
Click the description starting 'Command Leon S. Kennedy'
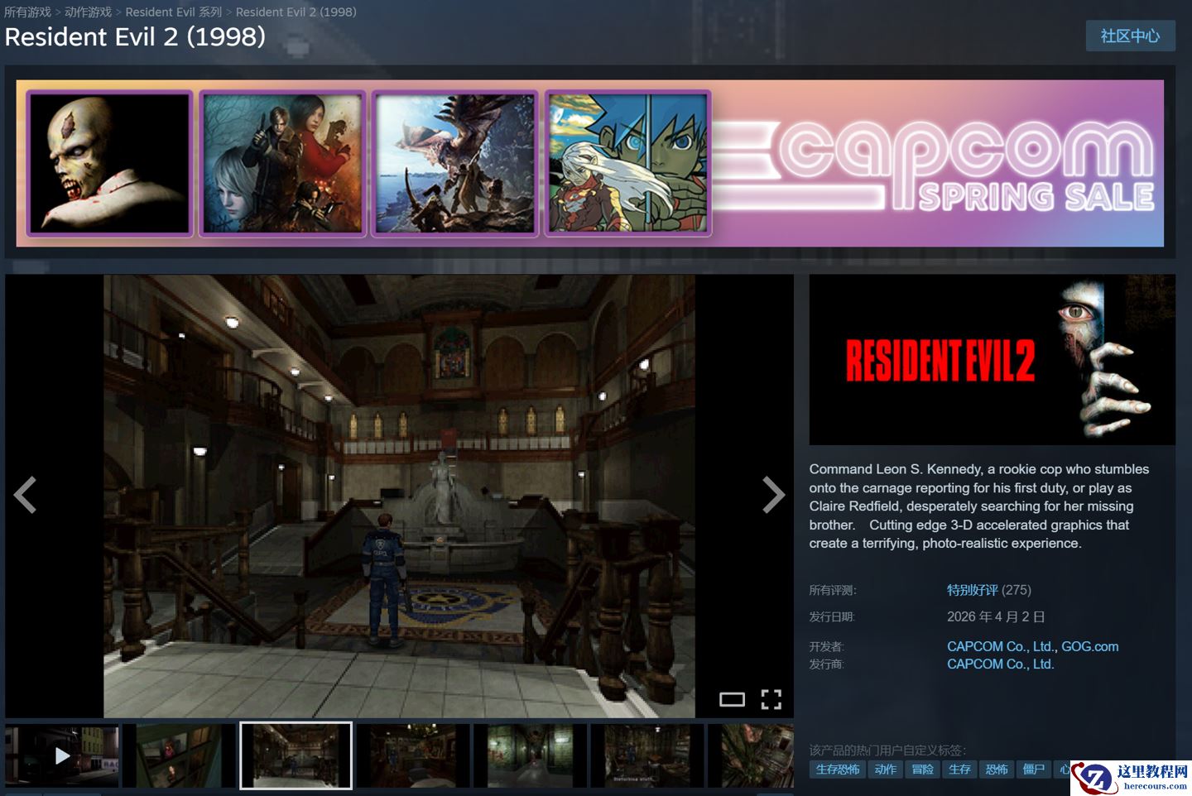[x=979, y=506]
